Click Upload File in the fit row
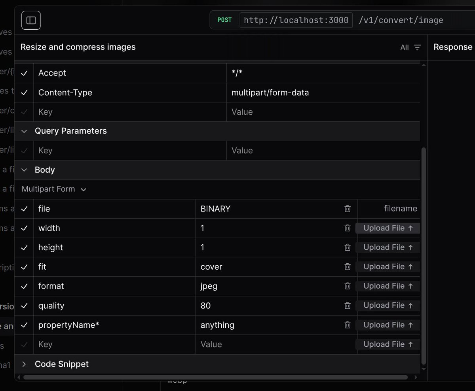Screen dimensions: 475x391 pos(388,267)
